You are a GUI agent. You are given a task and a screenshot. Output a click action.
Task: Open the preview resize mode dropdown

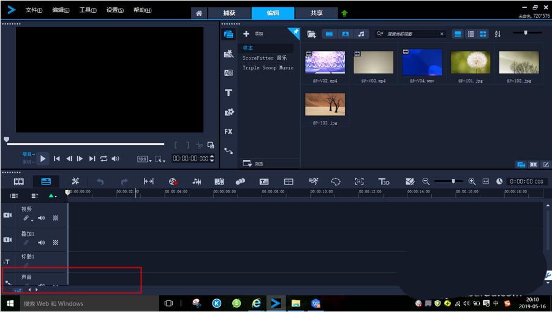click(160, 159)
